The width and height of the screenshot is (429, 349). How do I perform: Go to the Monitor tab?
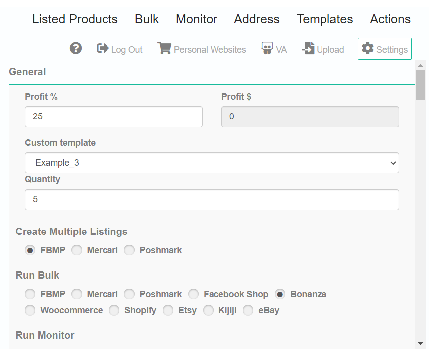pyautogui.click(x=197, y=19)
